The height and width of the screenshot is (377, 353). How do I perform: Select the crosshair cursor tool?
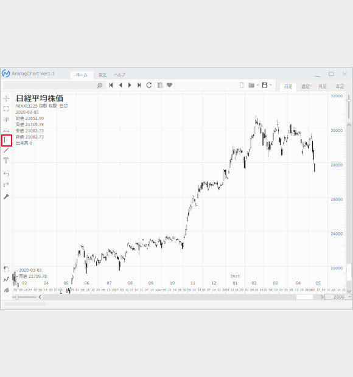(x=6, y=99)
